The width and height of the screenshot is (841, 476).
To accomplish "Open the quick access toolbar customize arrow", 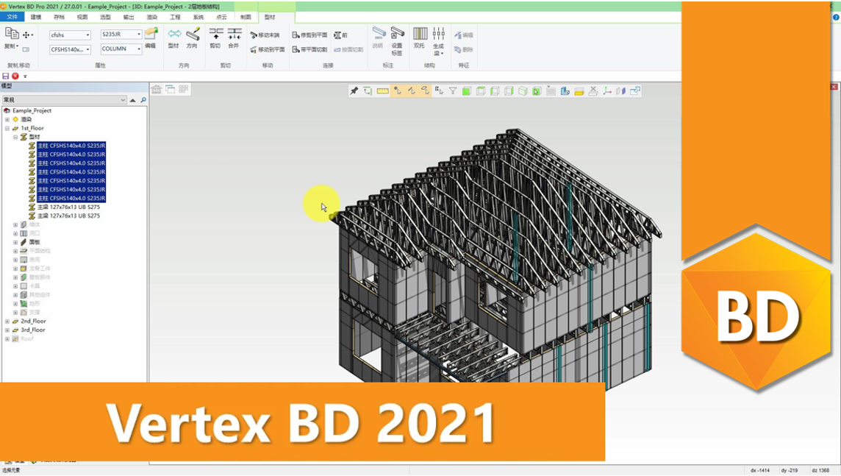I will coord(25,77).
